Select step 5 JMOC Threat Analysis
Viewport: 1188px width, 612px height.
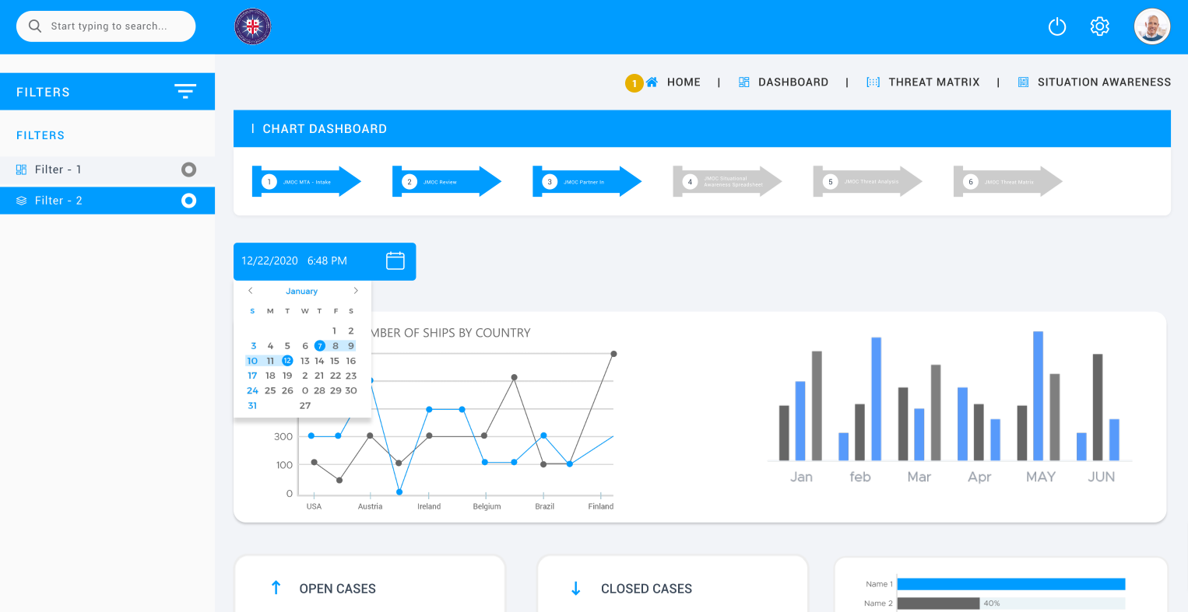pyautogui.click(x=867, y=182)
